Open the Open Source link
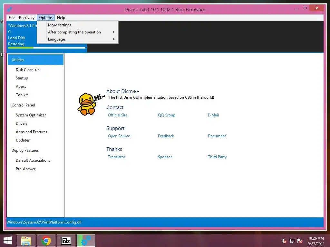This screenshot has height=247, width=330. click(119, 136)
